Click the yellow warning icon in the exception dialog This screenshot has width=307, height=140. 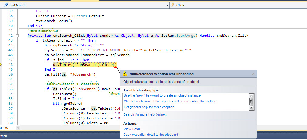tap(125, 74)
